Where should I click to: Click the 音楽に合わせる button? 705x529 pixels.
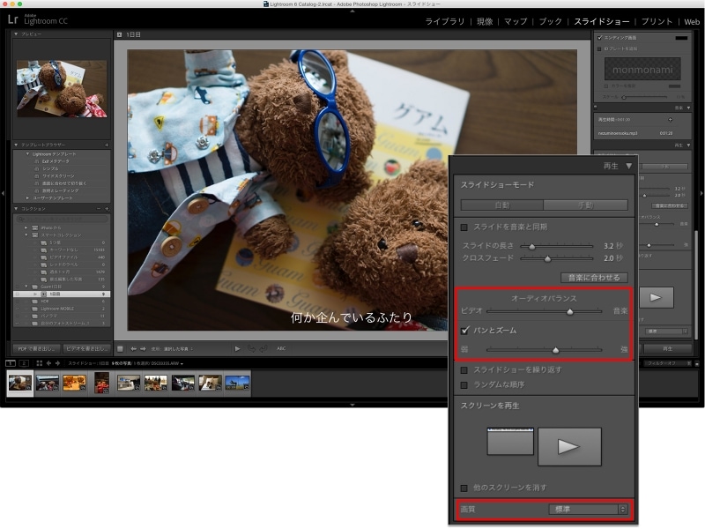(x=593, y=277)
